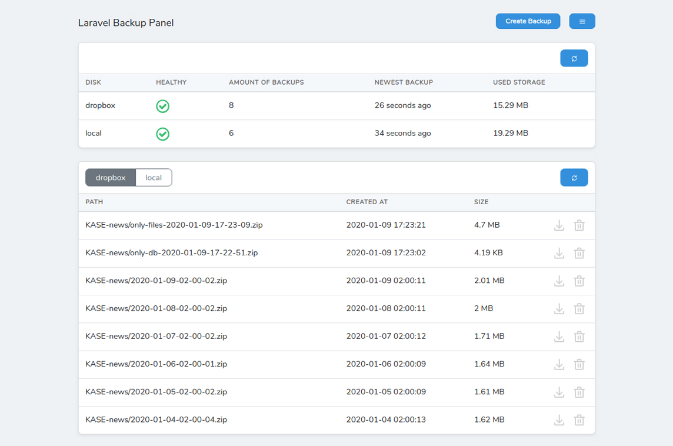Image resolution: width=673 pixels, height=446 pixels.
Task: Delete 2020-01-06-02-00-01.zip backup
Action: pyautogui.click(x=579, y=364)
